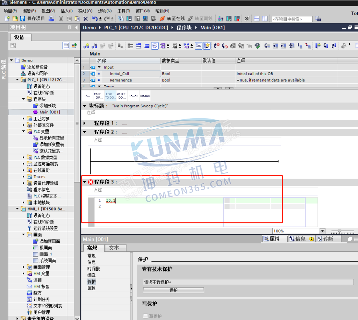Click the Print icon in toolbar

click(x=51, y=19)
